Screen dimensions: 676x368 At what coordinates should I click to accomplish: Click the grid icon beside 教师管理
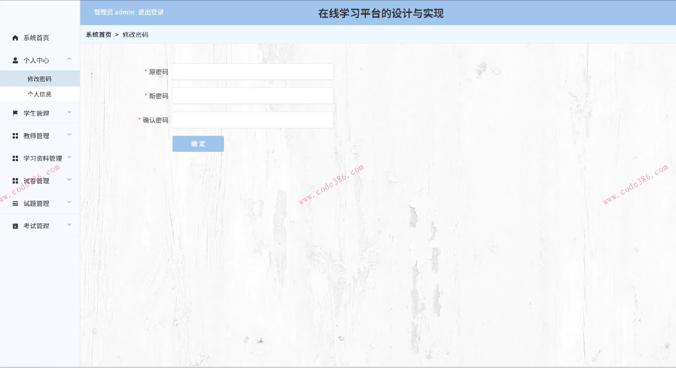(15, 135)
